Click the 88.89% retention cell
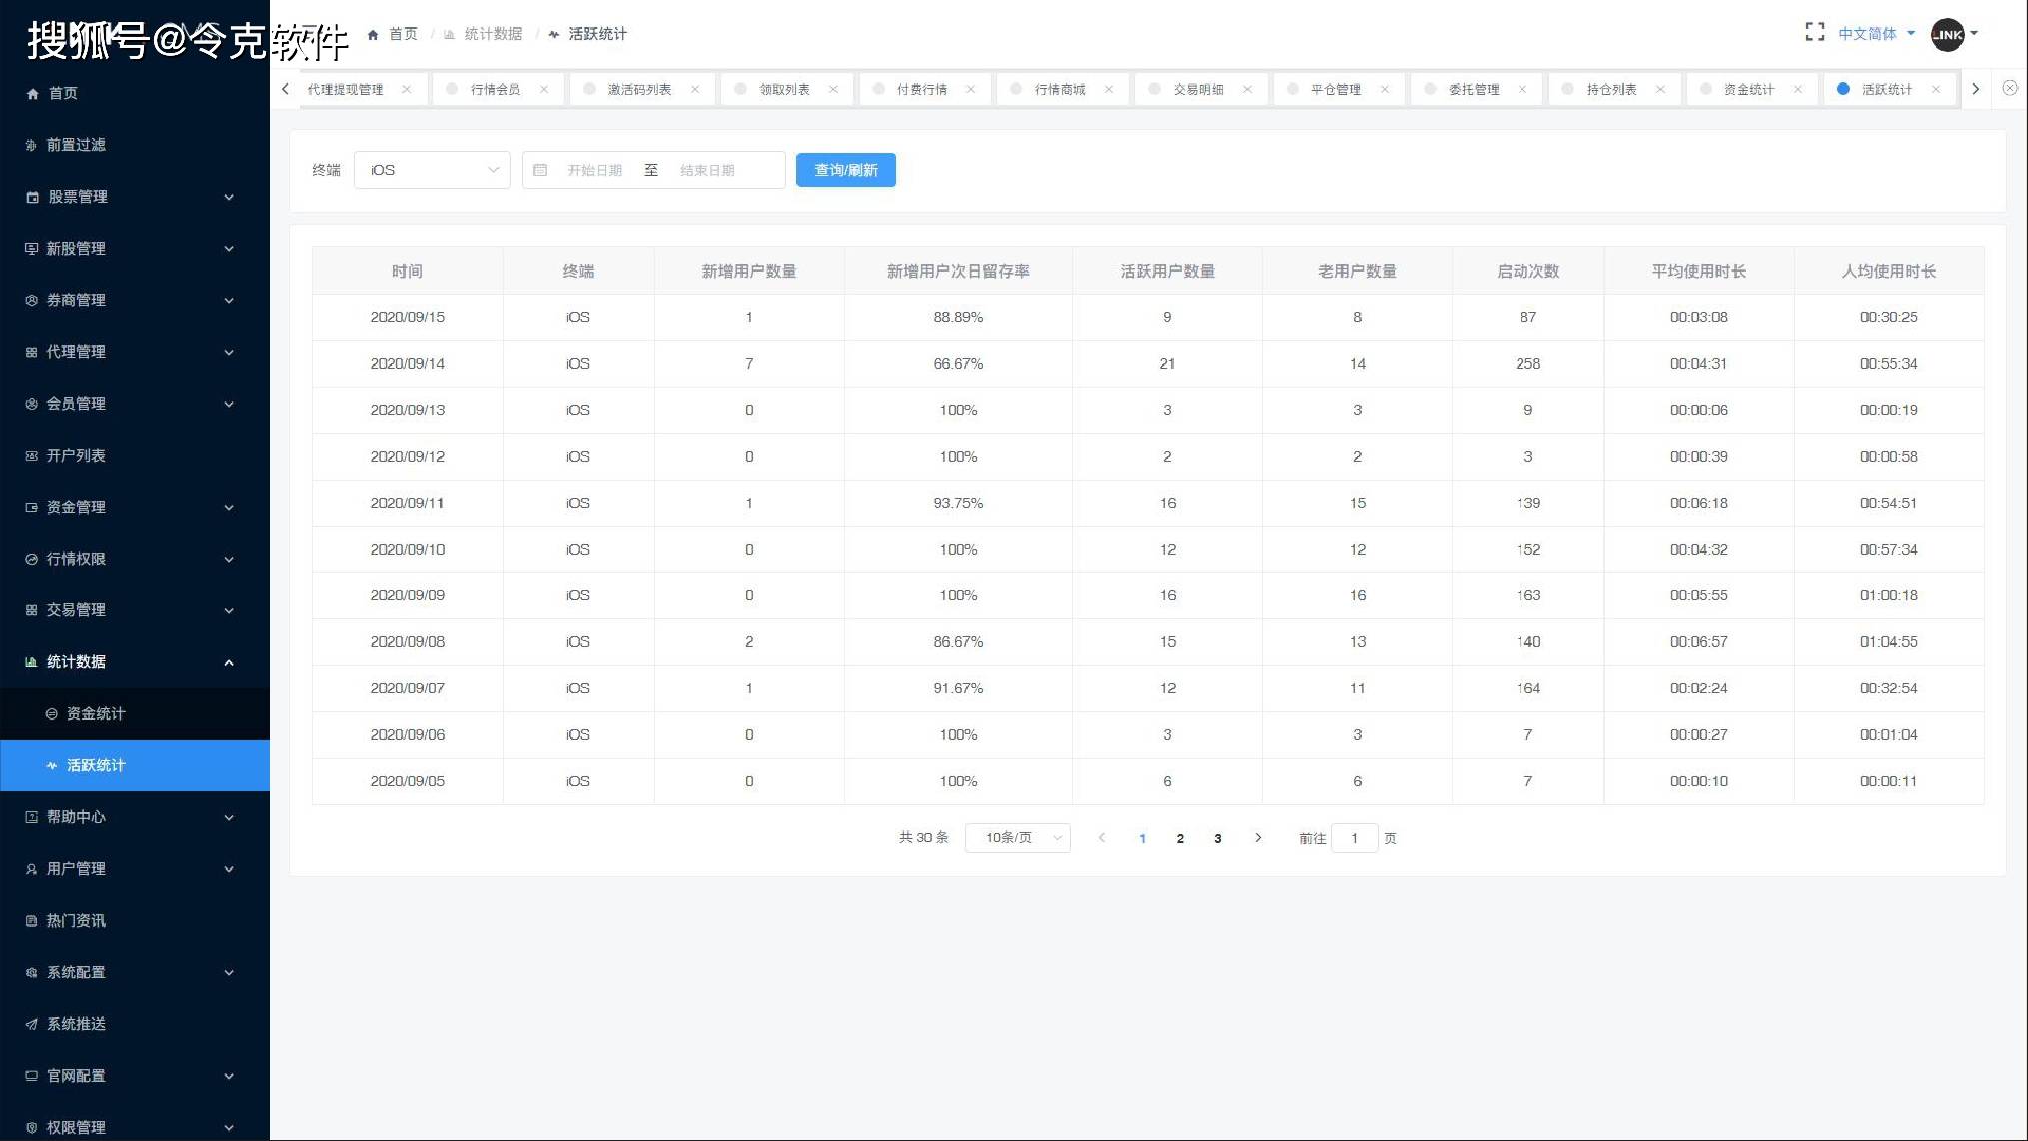 pyautogui.click(x=958, y=317)
